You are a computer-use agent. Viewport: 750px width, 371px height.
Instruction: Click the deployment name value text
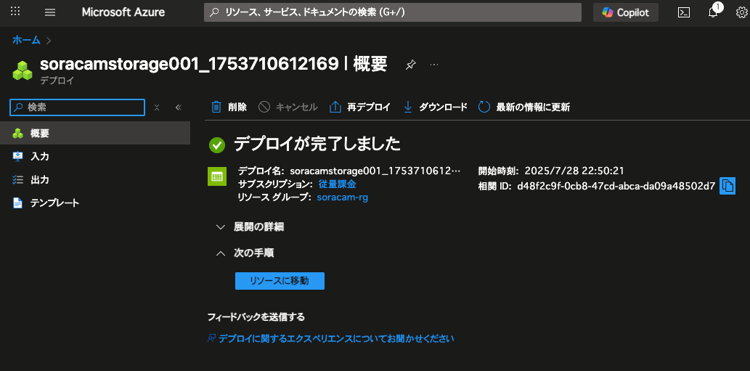pos(375,171)
